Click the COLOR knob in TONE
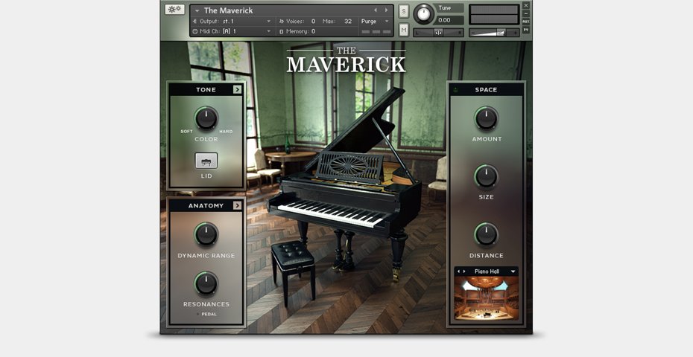 tap(206, 118)
